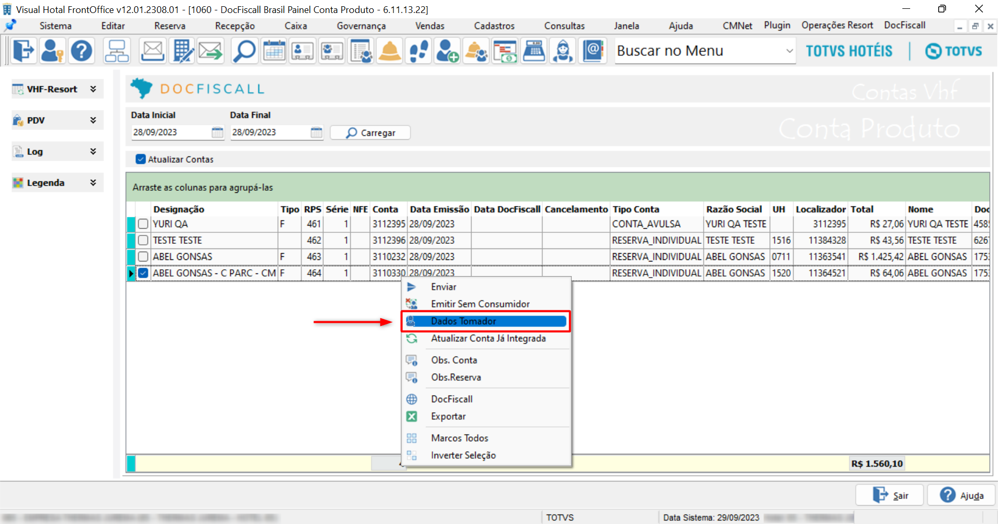
Task: Open the cash register toolbar icon
Action: pos(534,51)
